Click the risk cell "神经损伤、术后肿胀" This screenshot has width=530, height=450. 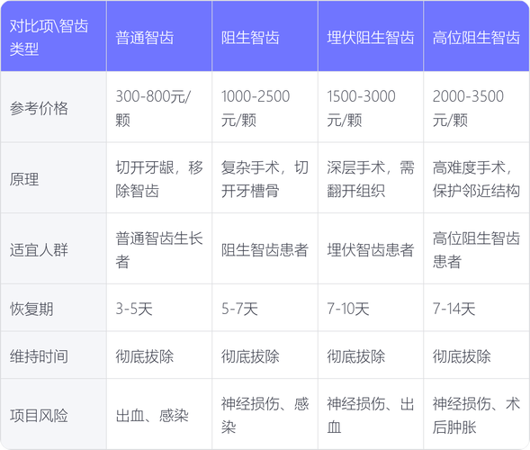point(476,414)
